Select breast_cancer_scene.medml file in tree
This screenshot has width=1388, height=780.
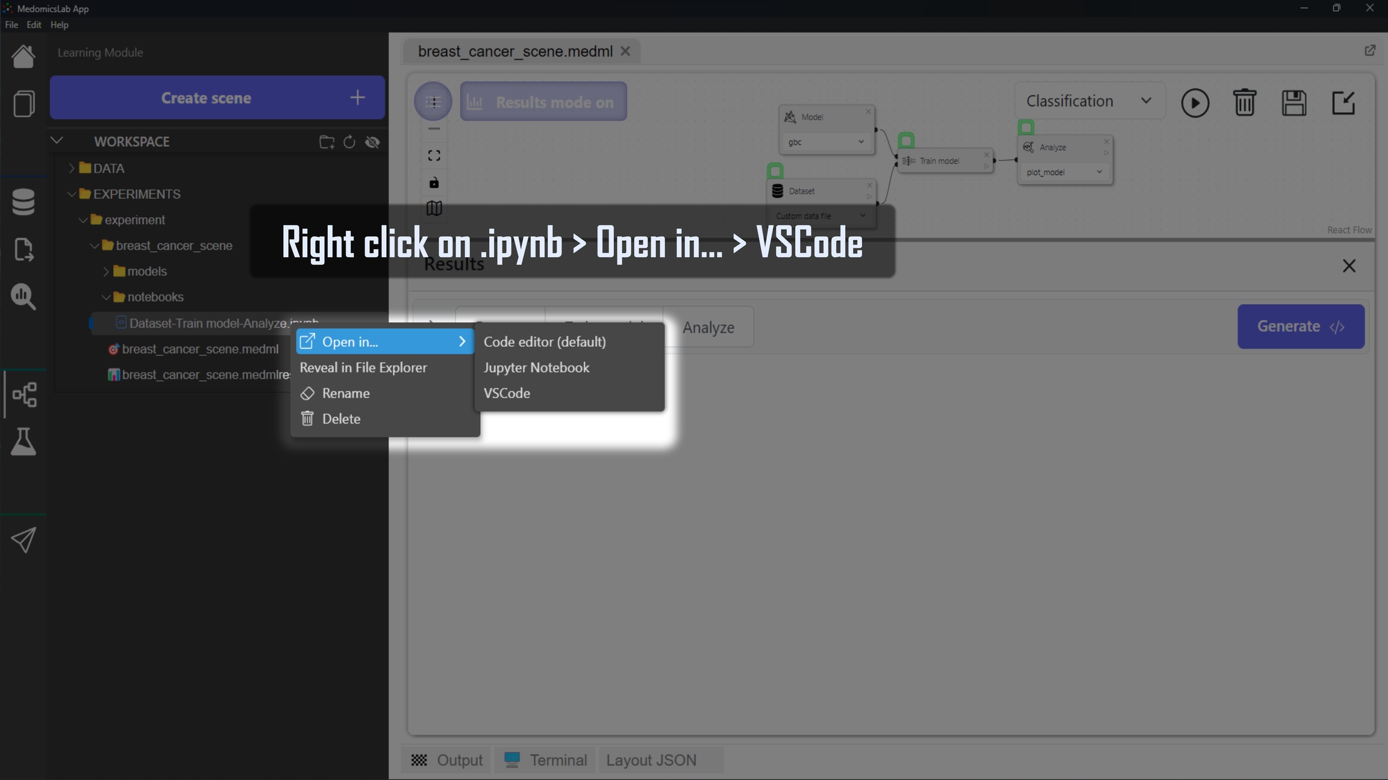[200, 349]
